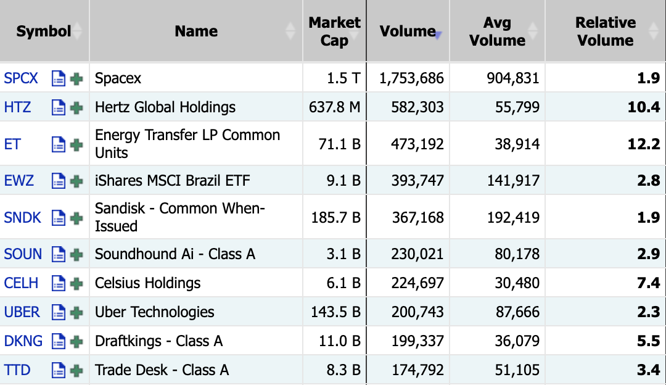Add HTZ with green plus icon

click(x=76, y=108)
